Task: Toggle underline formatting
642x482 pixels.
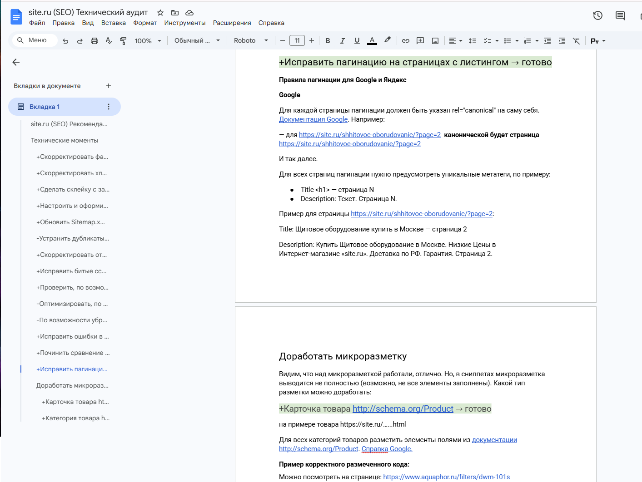Action: tap(357, 41)
